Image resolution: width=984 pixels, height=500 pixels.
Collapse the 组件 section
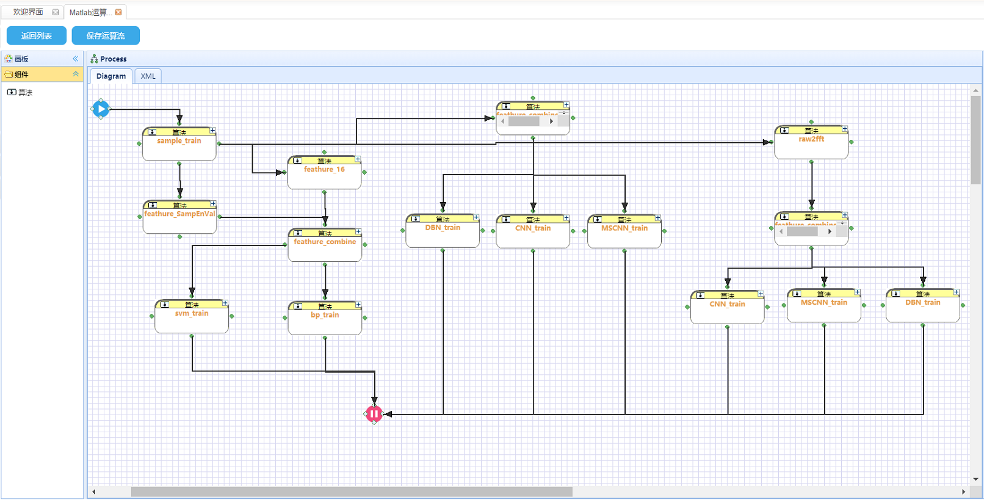pos(76,74)
